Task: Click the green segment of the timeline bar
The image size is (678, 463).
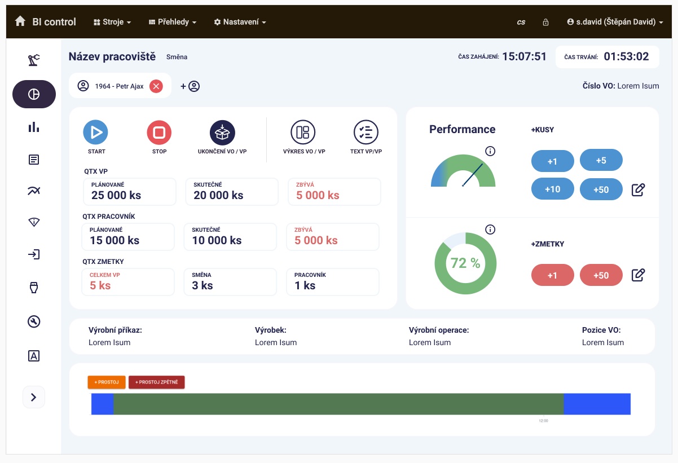Action: (x=338, y=404)
